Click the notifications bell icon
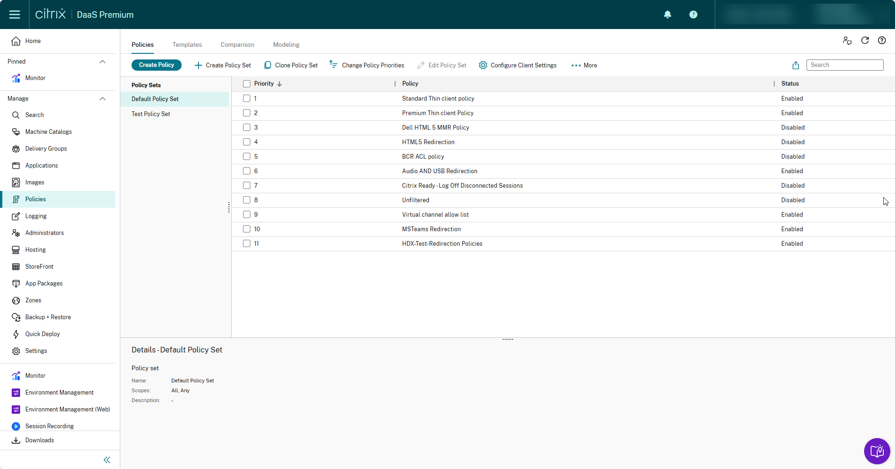 pyautogui.click(x=668, y=15)
